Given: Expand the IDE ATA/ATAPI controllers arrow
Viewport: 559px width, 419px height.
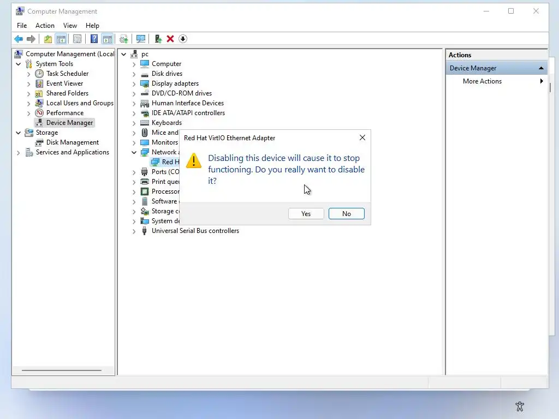Looking at the screenshot, I should 134,113.
